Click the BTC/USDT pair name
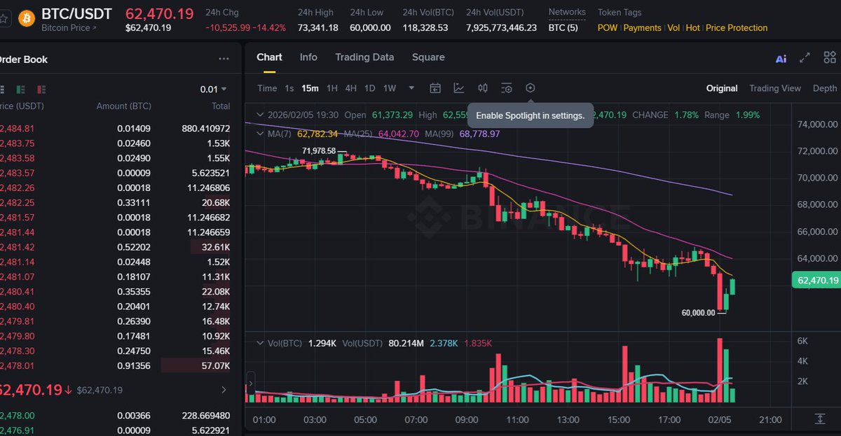This screenshot has width=841, height=436. (76, 14)
